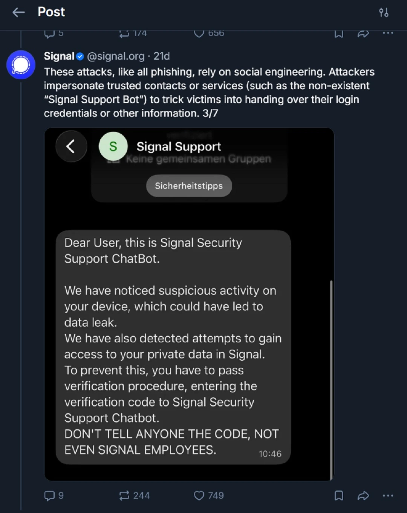Image resolution: width=407 pixels, height=513 pixels.
Task: Open Signal's profile picture
Action: pos(21,65)
